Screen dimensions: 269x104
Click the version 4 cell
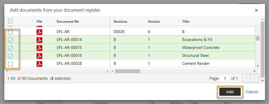tap(149, 32)
